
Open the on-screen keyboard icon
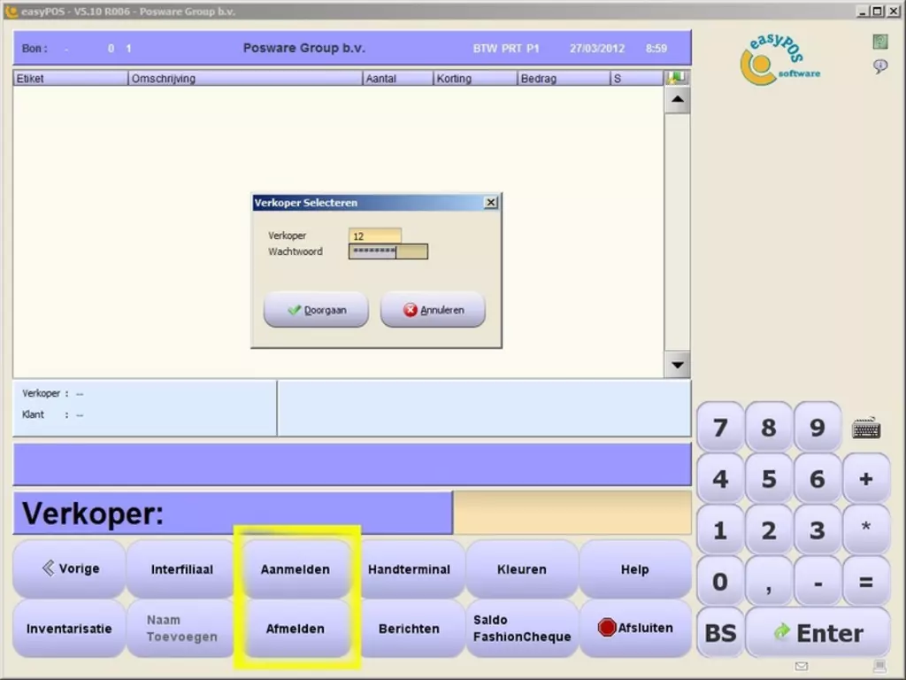(866, 429)
